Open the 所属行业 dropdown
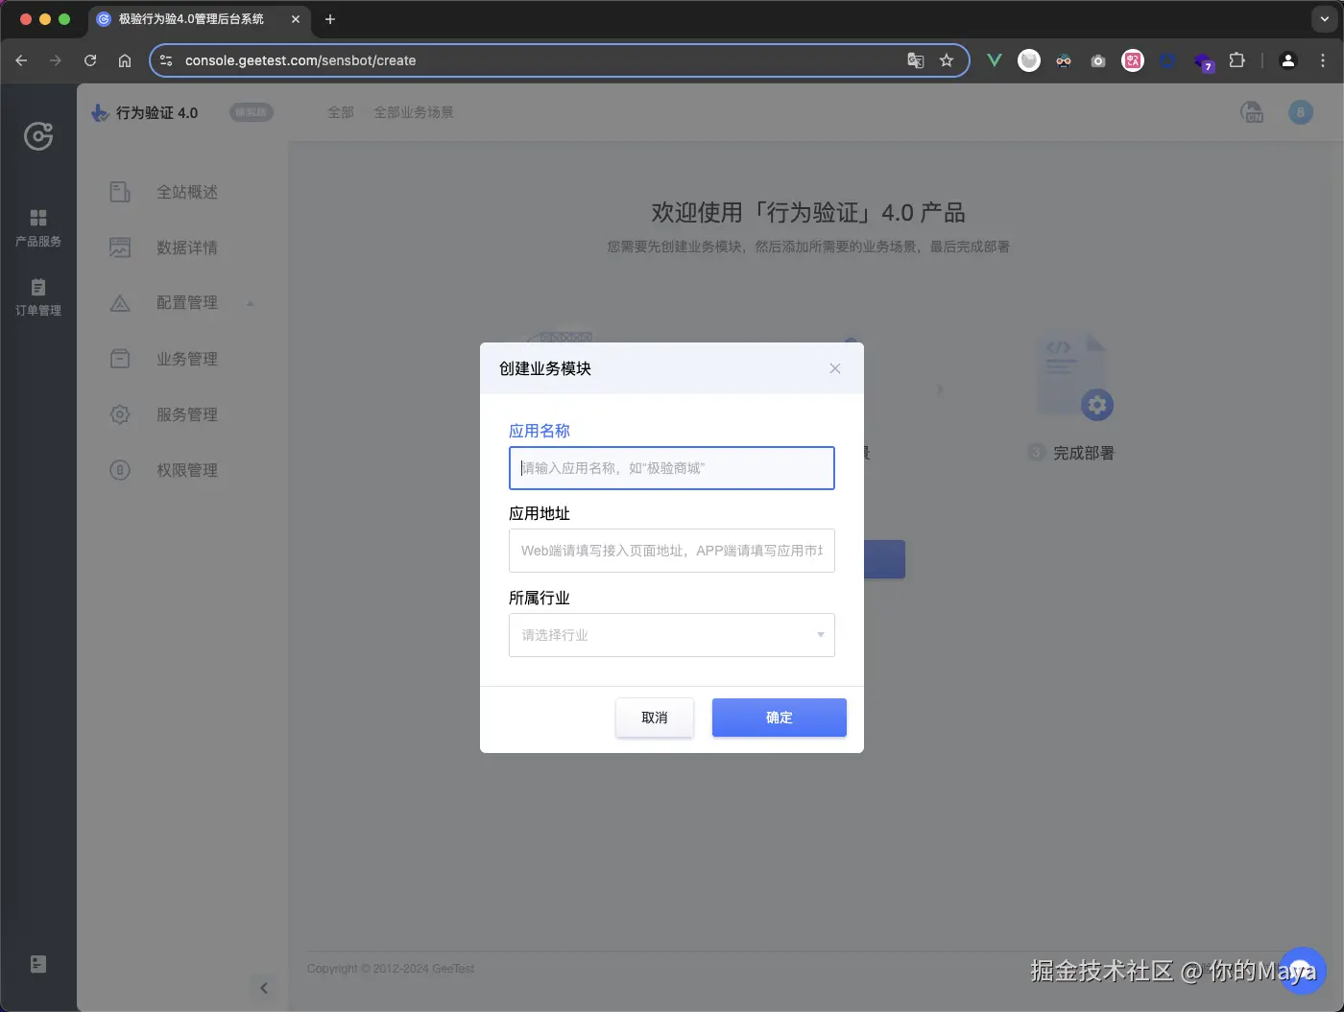Viewport: 1344px width, 1012px height. [672, 635]
